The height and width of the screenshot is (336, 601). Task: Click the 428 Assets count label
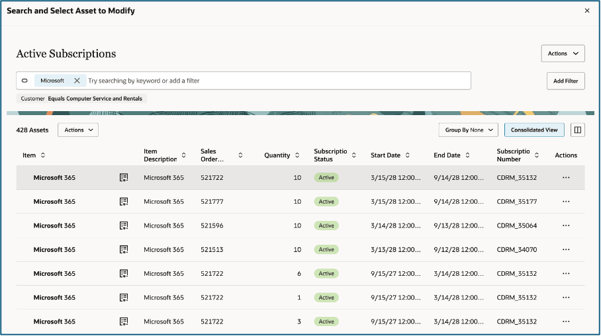32,130
